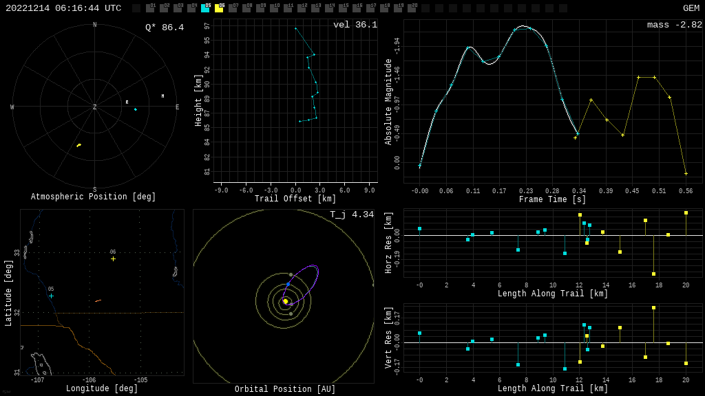Click the cyan dot in the polar sky plot
Image resolution: width=705 pixels, height=396 pixels.
135,109
